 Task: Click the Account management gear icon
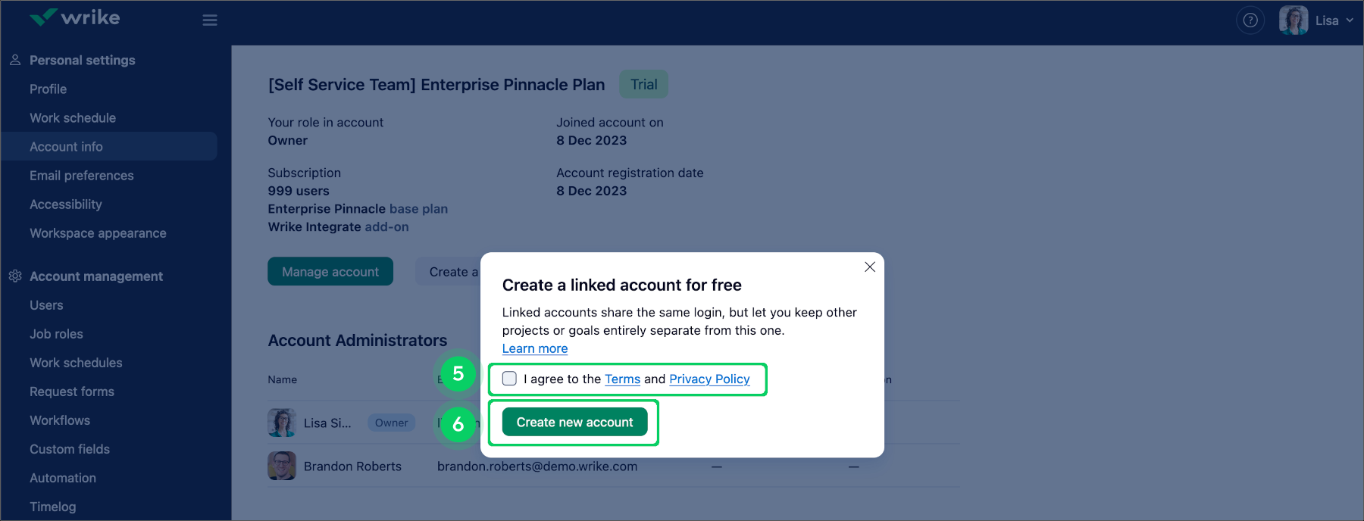coord(15,276)
